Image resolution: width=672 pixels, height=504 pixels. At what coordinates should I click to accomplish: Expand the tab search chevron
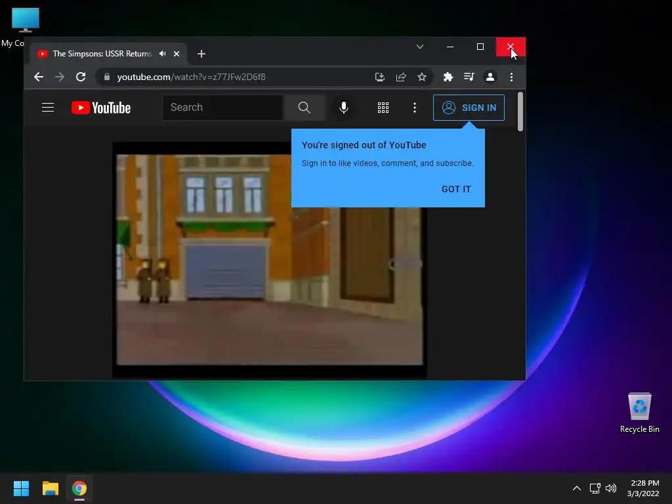pyautogui.click(x=420, y=47)
